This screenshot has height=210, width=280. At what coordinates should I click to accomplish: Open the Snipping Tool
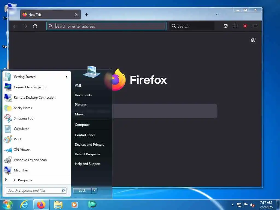click(x=37, y=118)
